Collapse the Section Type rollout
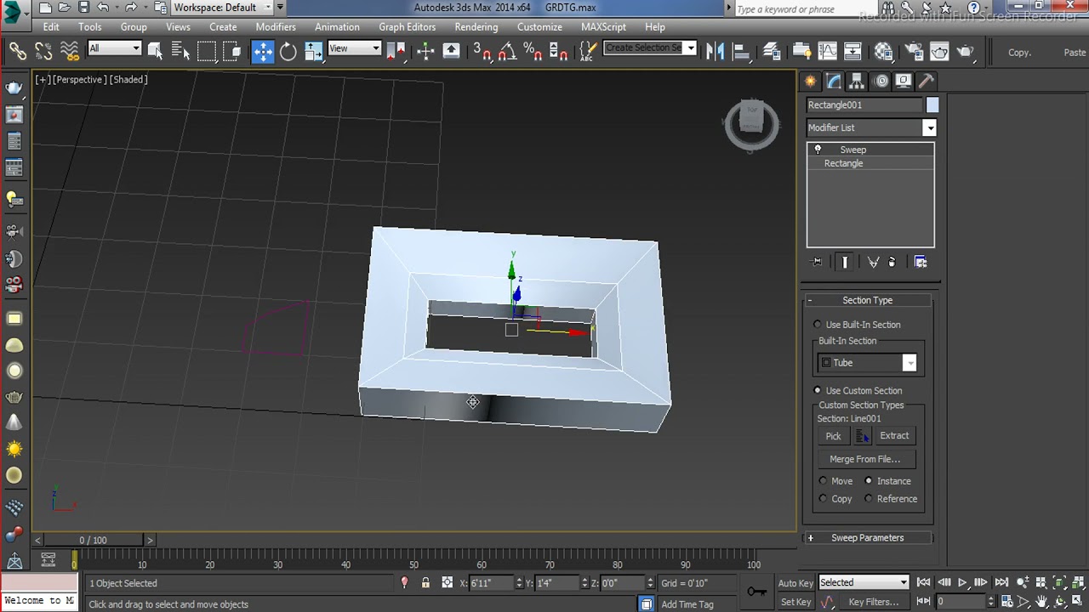1089x612 pixels. (867, 300)
